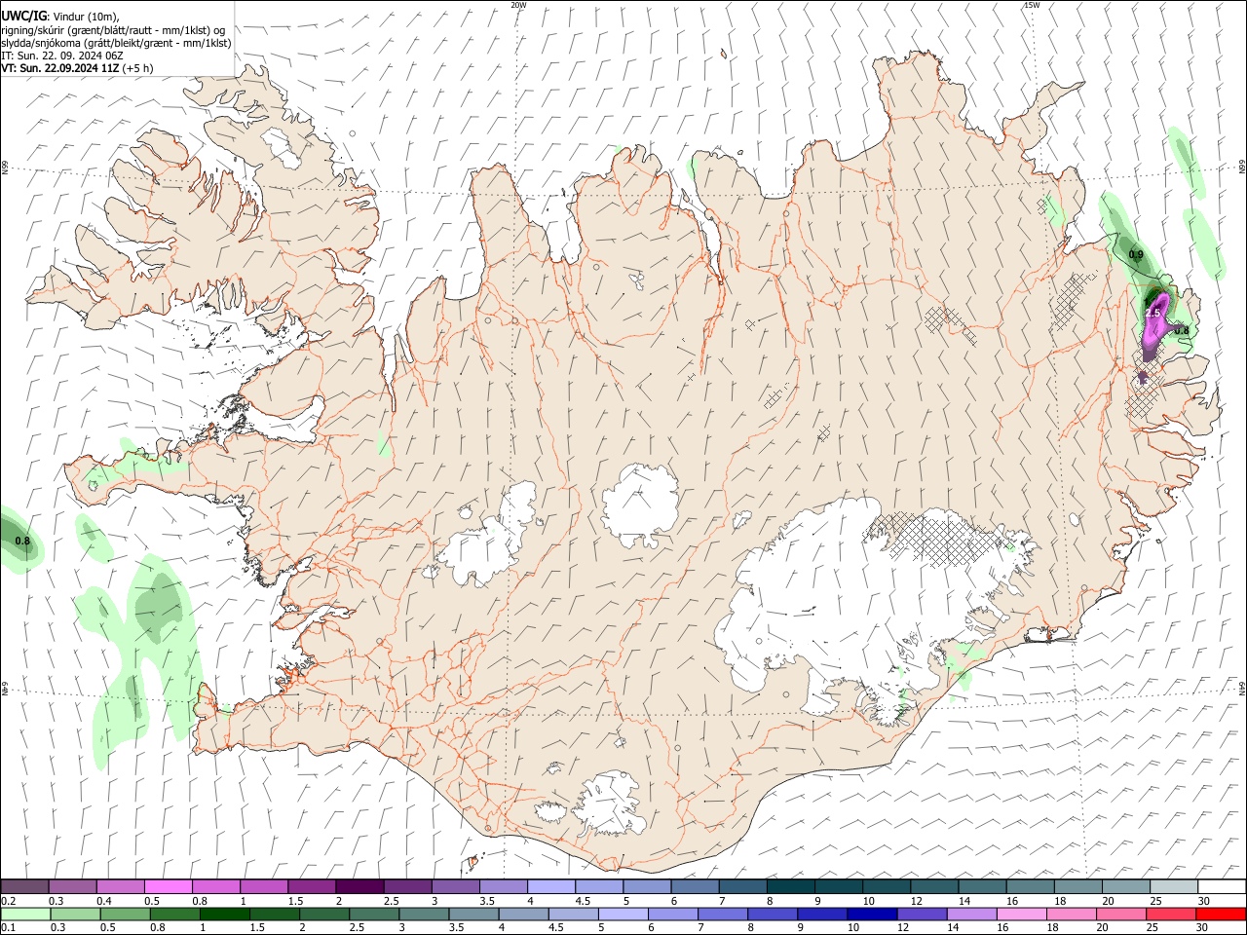1247x935 pixels.
Task: Pick the blue 8 rain-scale swatch
Action: tap(774, 915)
